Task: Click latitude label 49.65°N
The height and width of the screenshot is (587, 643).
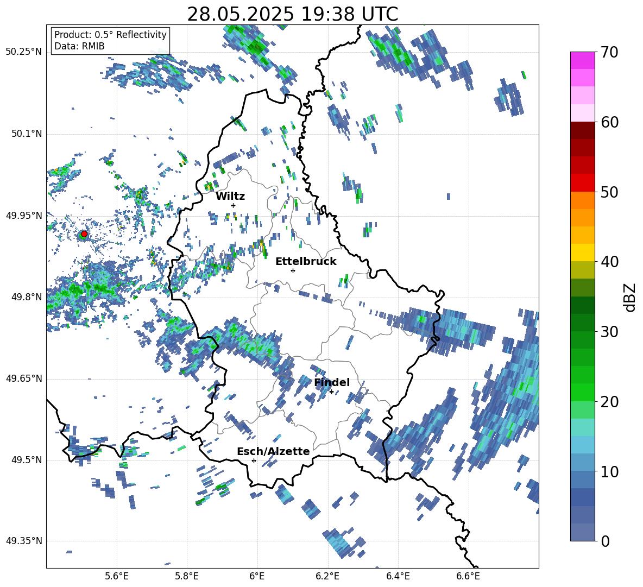Action: coord(24,378)
